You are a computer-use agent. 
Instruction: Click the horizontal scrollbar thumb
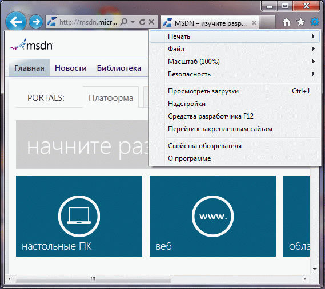click(93, 279)
